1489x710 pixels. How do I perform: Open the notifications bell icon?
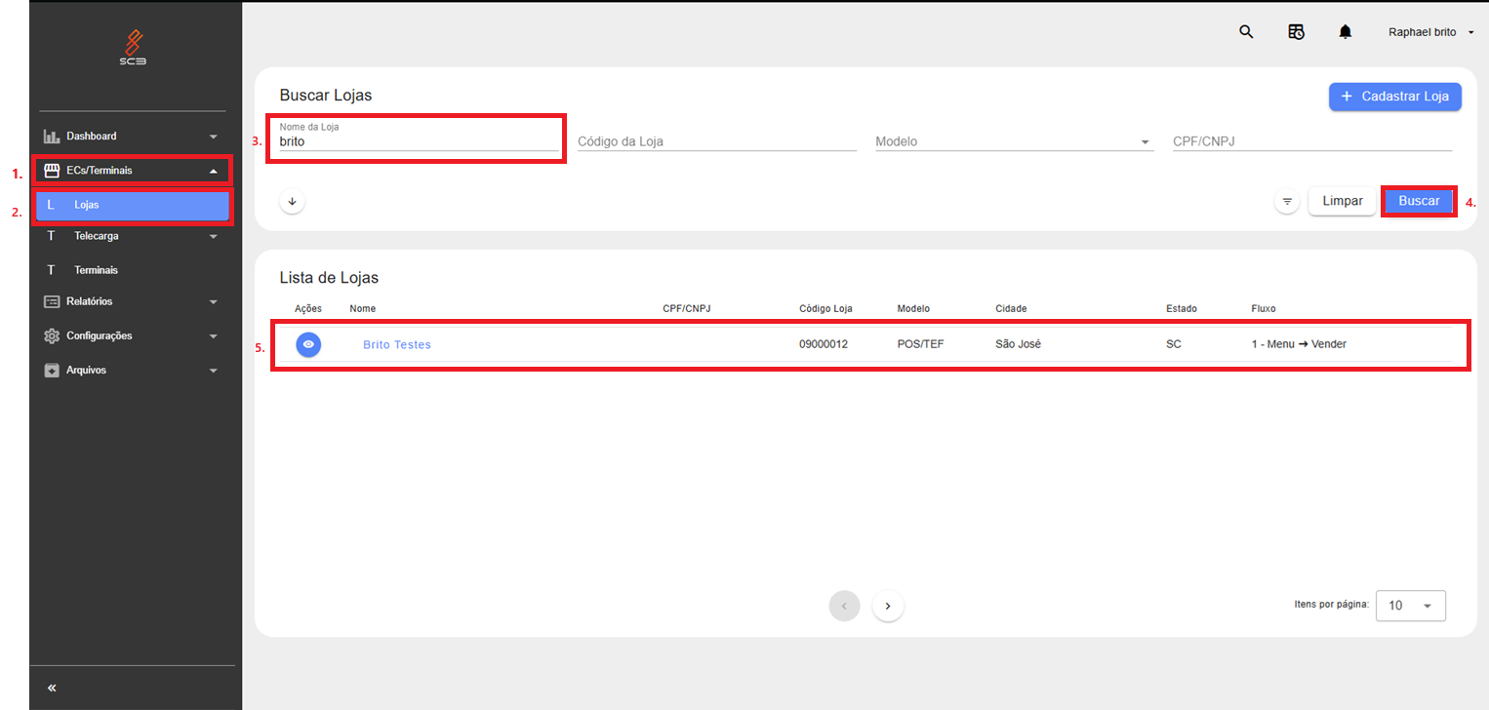coord(1346,32)
